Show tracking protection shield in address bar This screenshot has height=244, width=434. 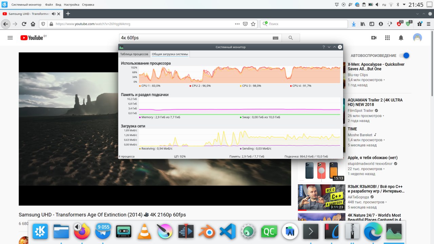pos(43,24)
